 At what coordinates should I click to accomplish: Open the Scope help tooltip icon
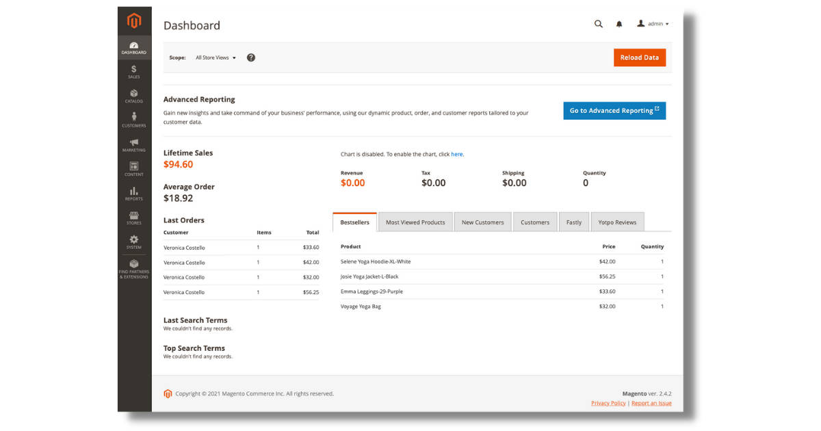coord(251,57)
